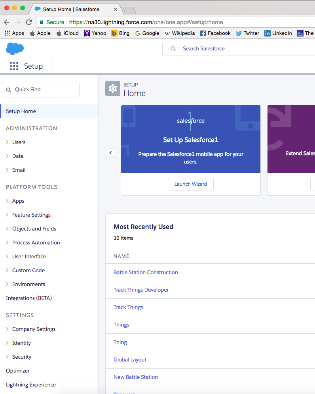Close the Setup Home browser tab
Viewport: 315px width, 394px height.
[116, 10]
